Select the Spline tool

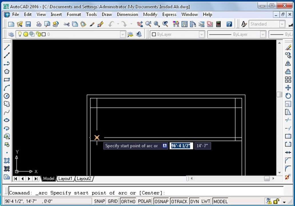(x=7, y=112)
